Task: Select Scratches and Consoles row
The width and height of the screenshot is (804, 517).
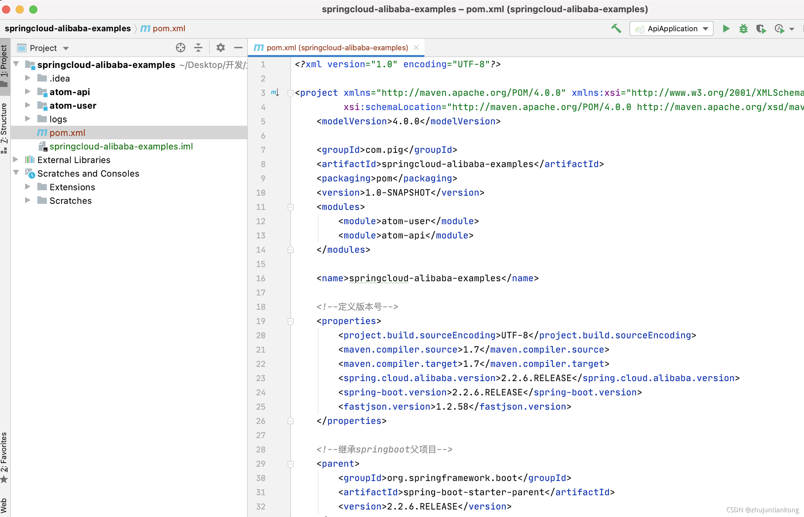Action: pos(129,173)
